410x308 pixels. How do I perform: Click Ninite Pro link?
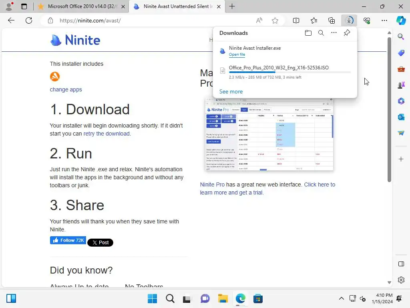point(212,184)
